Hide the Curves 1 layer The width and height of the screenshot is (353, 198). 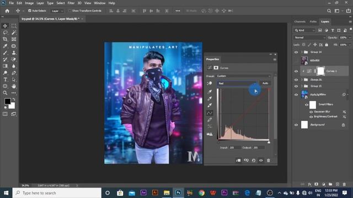click(x=296, y=71)
